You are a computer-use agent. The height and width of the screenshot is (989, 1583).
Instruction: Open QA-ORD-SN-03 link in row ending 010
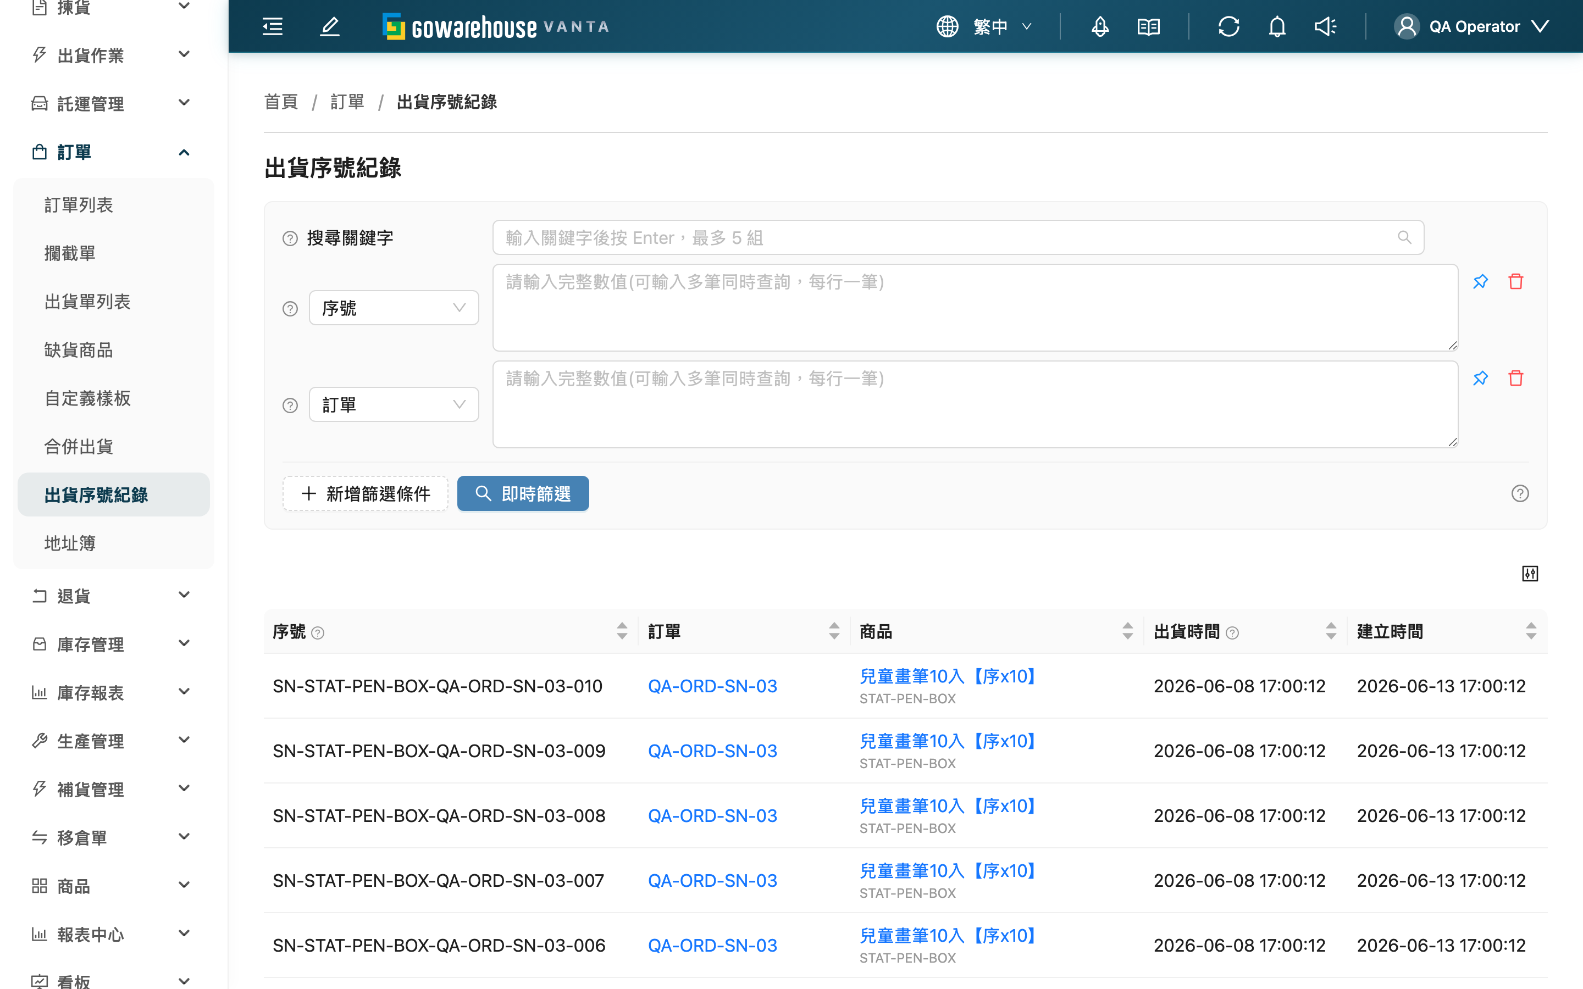click(712, 686)
